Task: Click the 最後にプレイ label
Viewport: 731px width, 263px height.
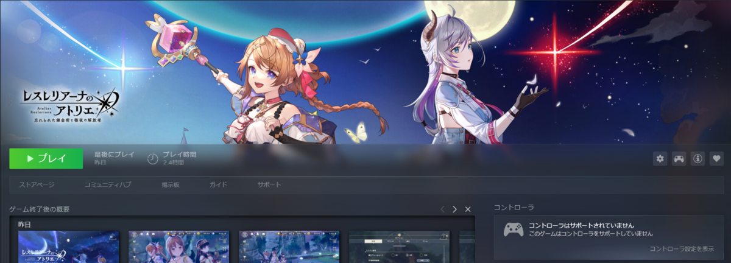Action: [115, 155]
